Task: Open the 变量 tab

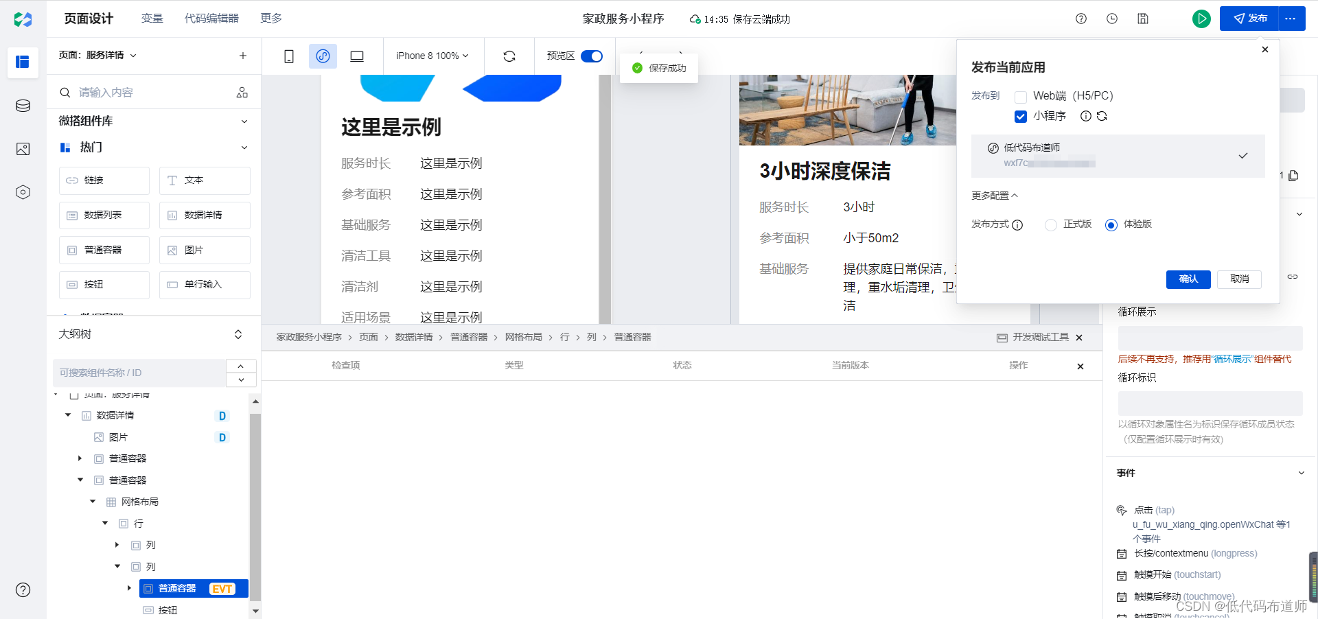Action: (152, 19)
